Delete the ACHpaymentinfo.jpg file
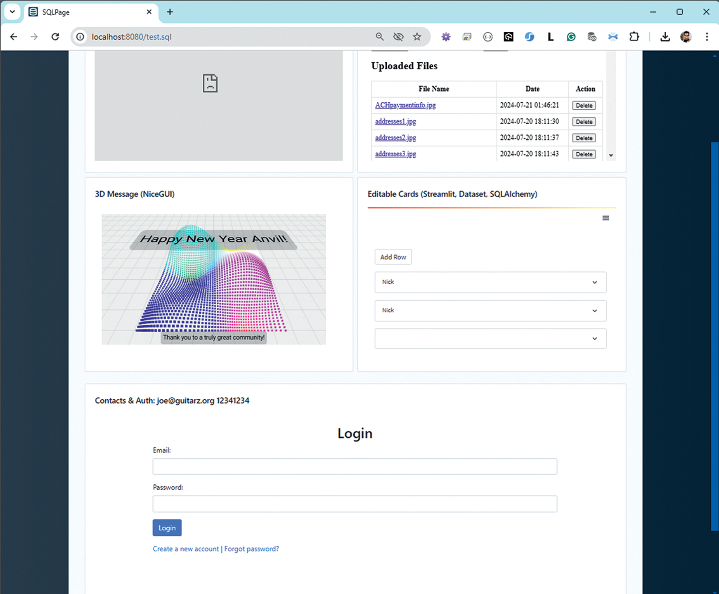Image resolution: width=719 pixels, height=594 pixels. [x=584, y=106]
